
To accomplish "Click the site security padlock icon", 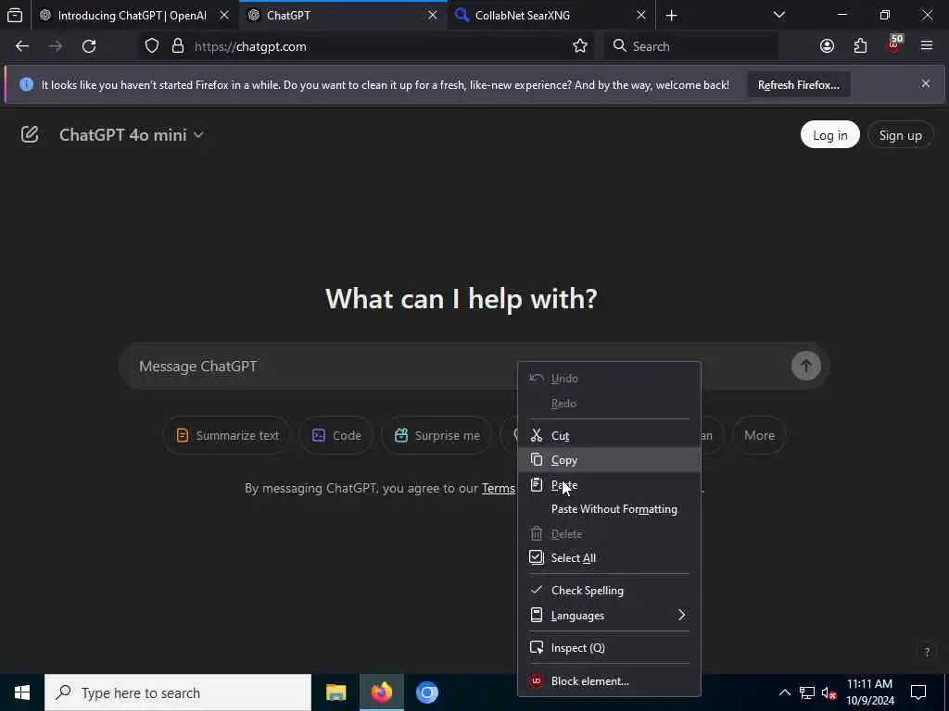I will point(177,46).
